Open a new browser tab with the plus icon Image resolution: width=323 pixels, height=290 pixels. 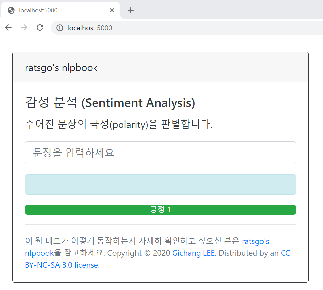pyautogui.click(x=131, y=10)
